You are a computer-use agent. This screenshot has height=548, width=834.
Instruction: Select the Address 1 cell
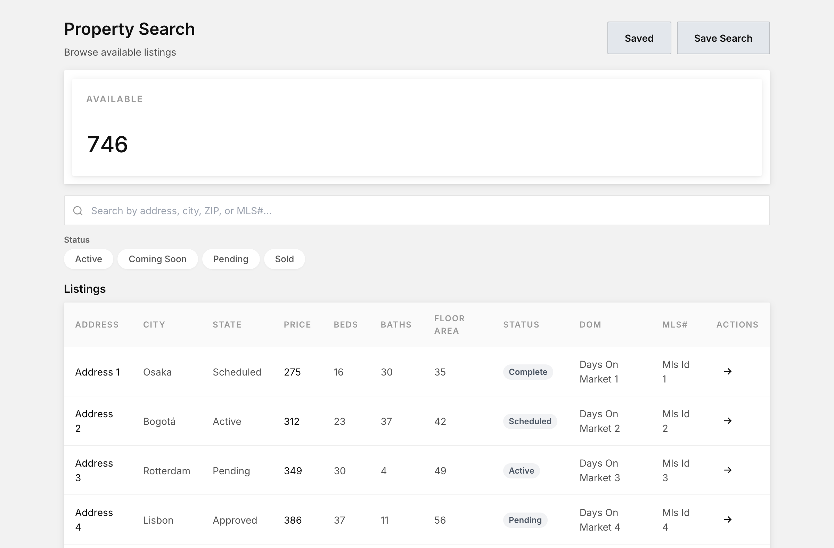tap(98, 372)
